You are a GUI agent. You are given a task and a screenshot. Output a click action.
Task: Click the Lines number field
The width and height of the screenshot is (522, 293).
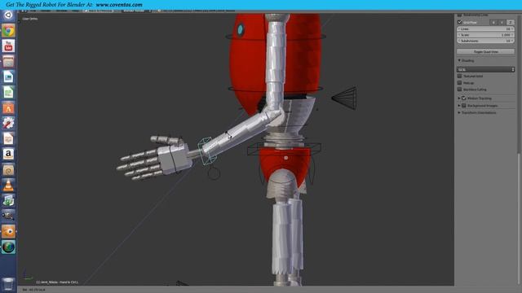(x=486, y=29)
